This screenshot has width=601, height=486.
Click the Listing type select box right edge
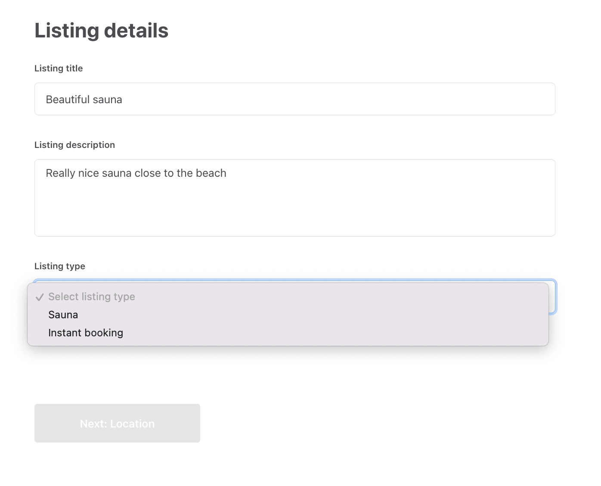click(552, 297)
